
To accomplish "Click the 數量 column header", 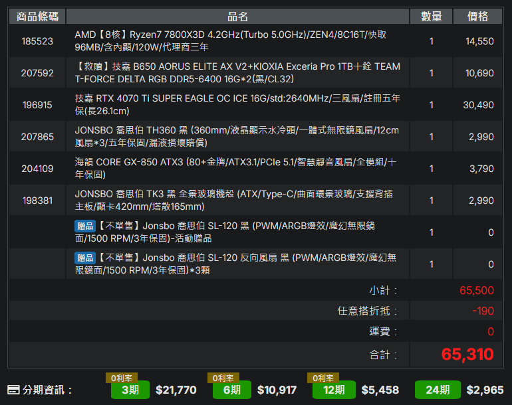I will click(432, 17).
